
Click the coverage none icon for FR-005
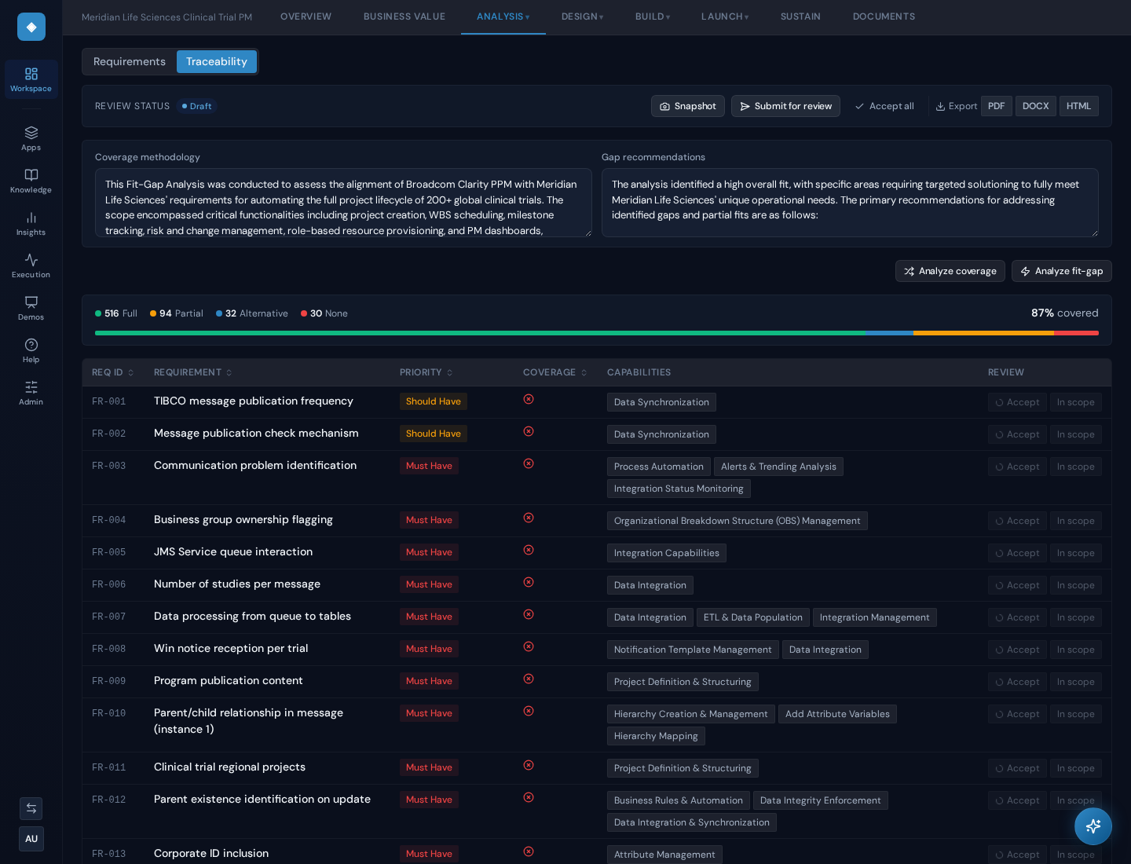[529, 550]
